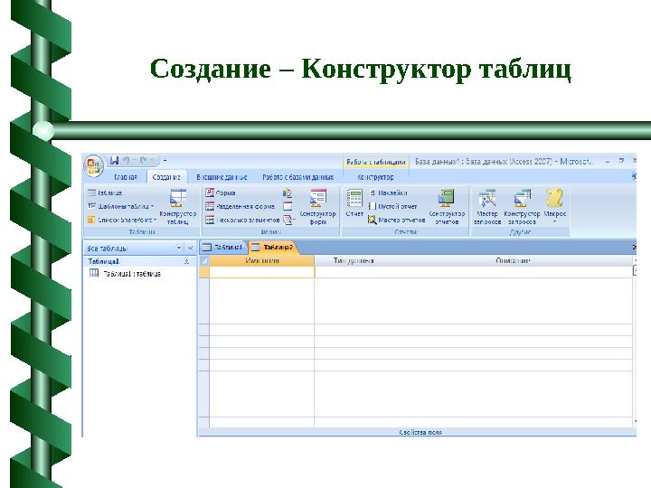Image resolution: width=651 pixels, height=488 pixels.
Task: Click the Свойства поля section bar
Action: [417, 432]
